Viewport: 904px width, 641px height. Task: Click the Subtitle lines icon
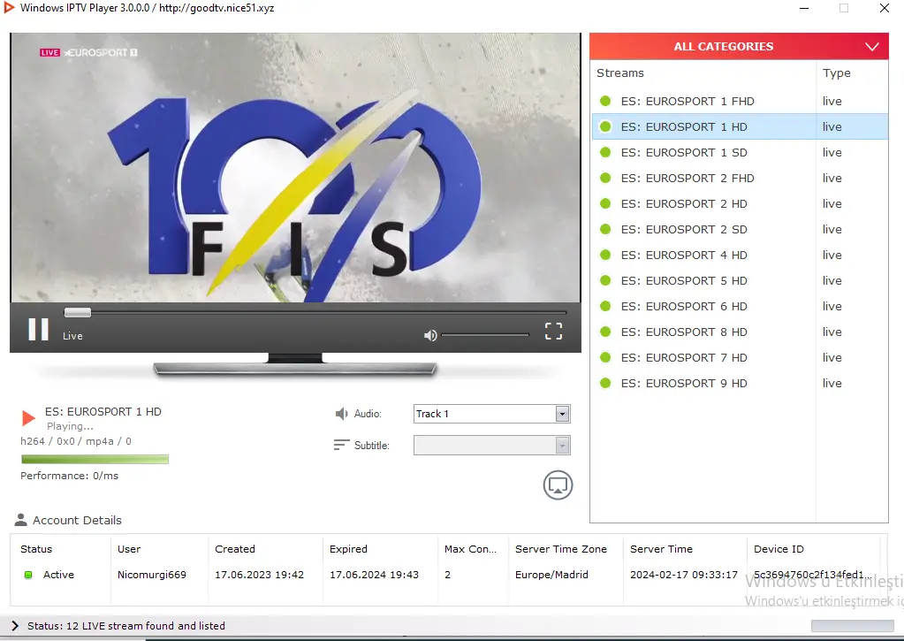[341, 445]
